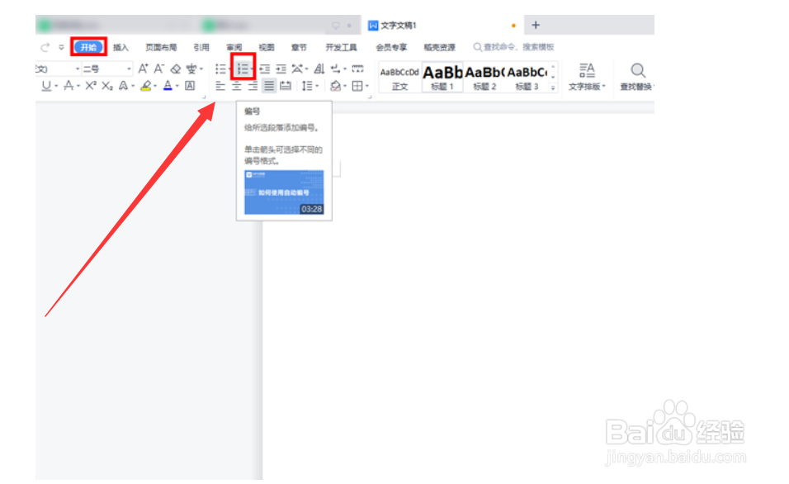Apply the 标题 2 style
This screenshot has width=789, height=484.
point(484,78)
